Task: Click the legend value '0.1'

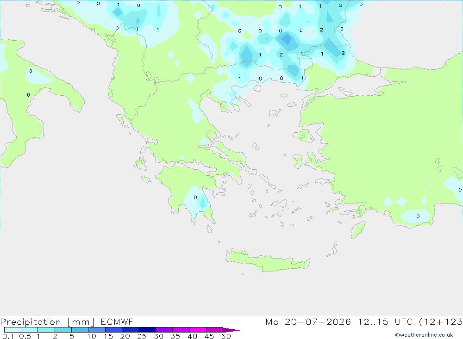Action: [8, 336]
